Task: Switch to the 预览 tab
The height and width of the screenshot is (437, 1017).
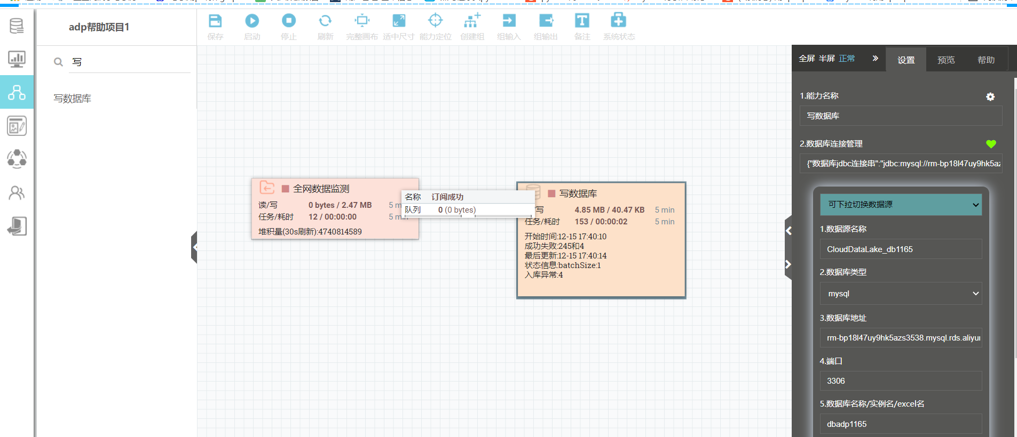Action: tap(946, 60)
